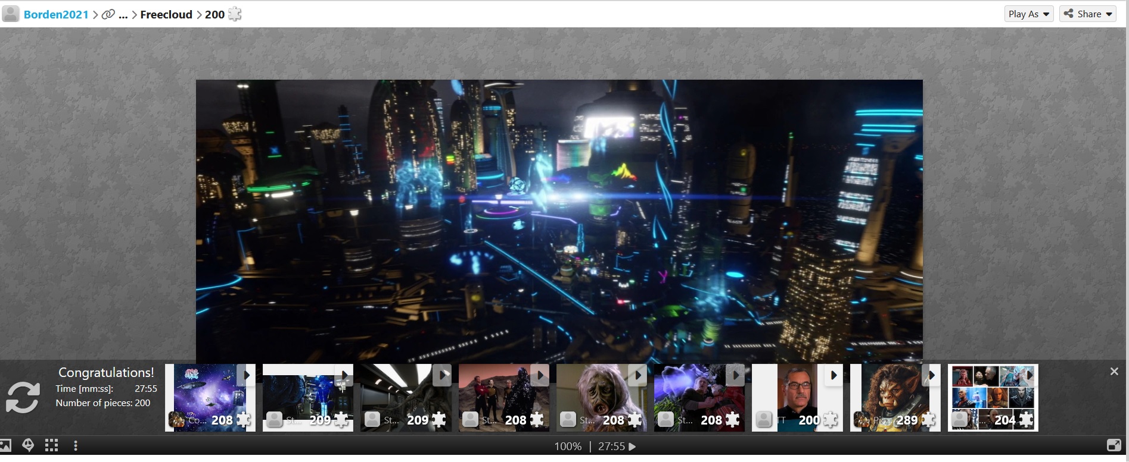
Task: Click puzzle piece icon on 204-piece collage thumbnail
Action: tap(1026, 420)
